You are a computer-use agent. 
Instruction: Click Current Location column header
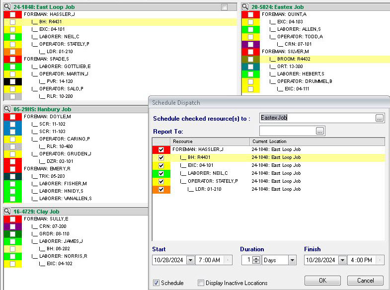coord(317,142)
